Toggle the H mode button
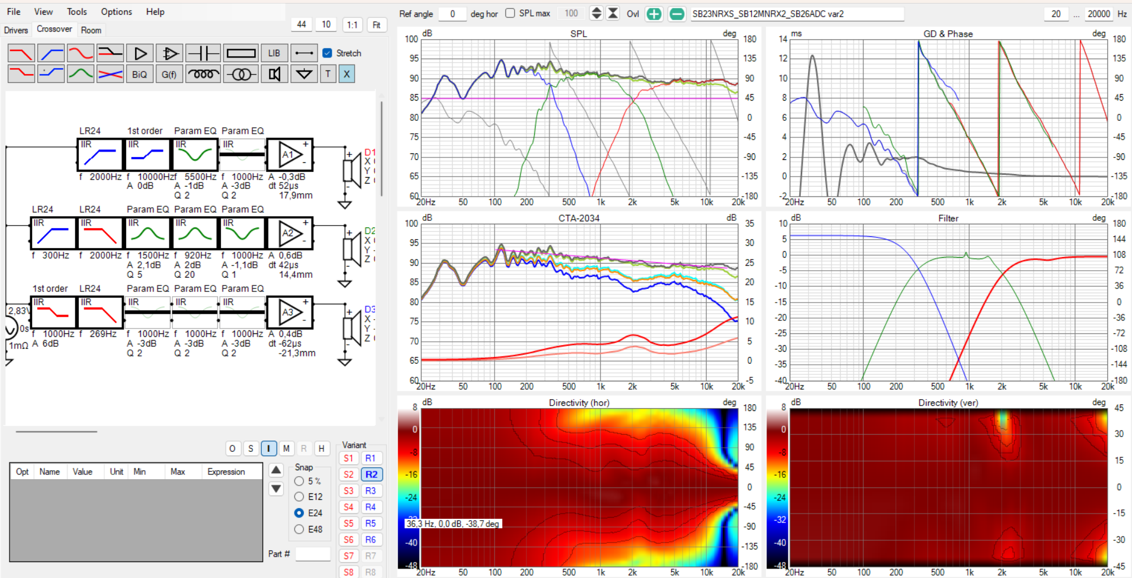This screenshot has width=1132, height=578. point(322,448)
